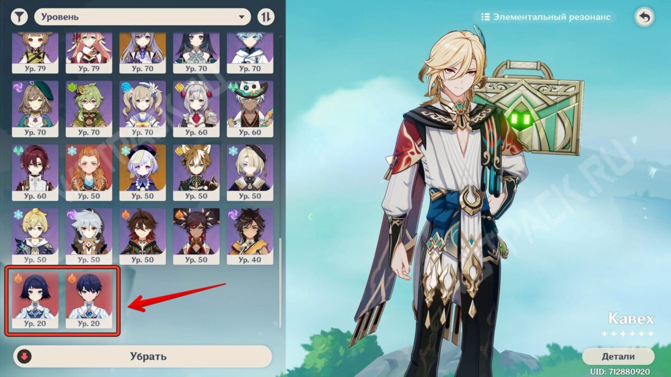Viewport: 671px width, 377px height.
Task: Select the first dark-haired Ур. 20 character
Action: coord(35,300)
